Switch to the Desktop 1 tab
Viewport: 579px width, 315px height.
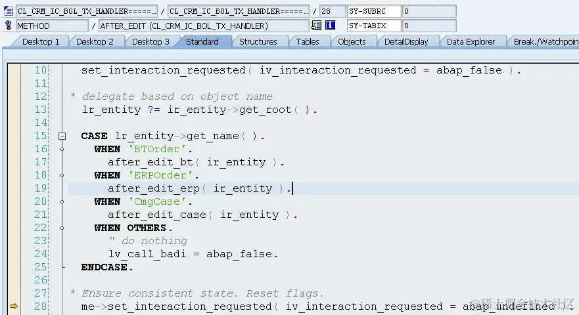(41, 42)
